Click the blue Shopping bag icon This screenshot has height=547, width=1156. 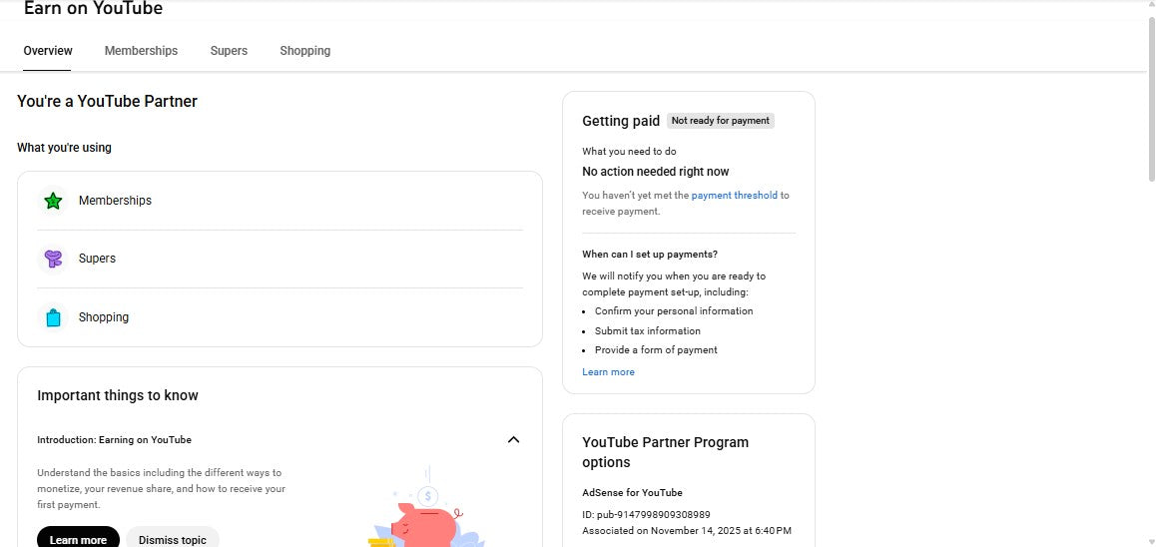53,317
